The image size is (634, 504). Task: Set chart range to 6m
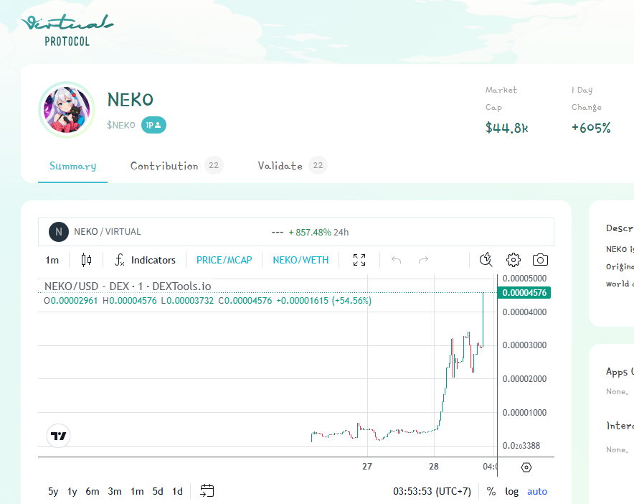coord(93,492)
